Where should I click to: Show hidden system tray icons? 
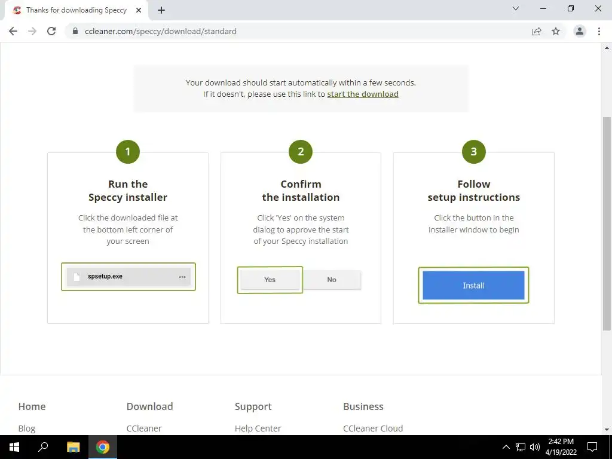tap(506, 447)
